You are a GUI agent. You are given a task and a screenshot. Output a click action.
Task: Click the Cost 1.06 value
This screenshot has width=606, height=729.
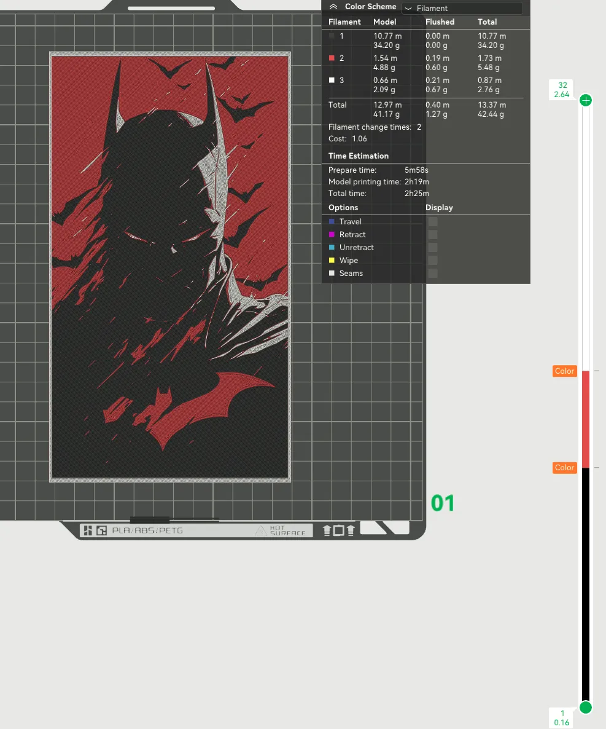point(359,138)
